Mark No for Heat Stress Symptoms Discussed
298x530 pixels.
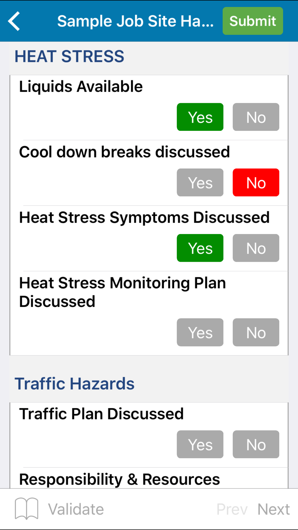point(256,248)
